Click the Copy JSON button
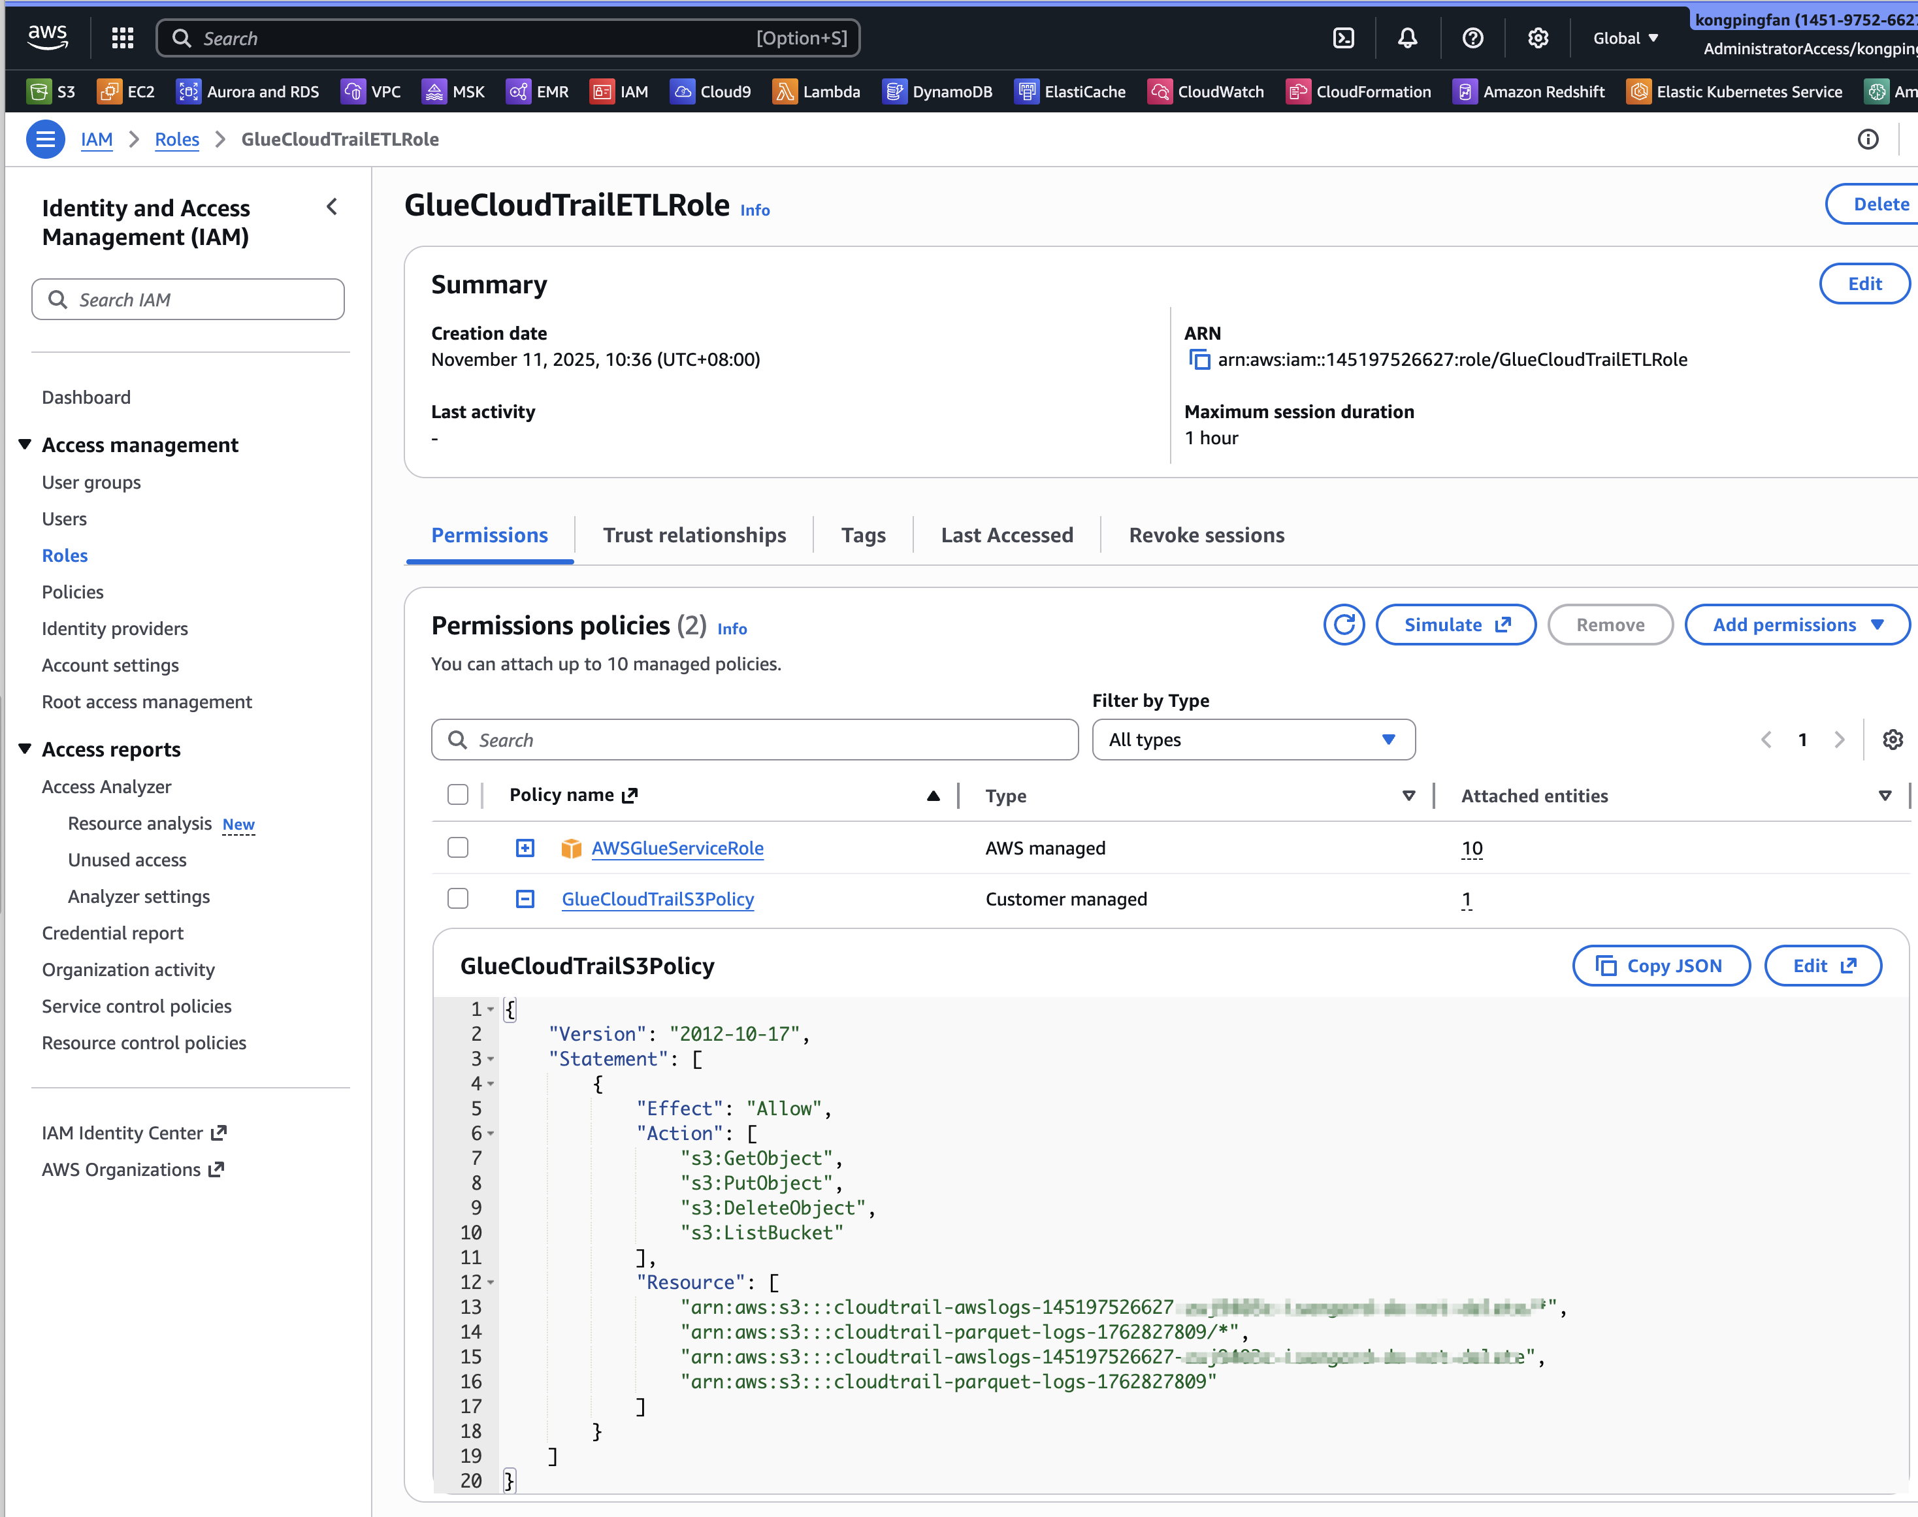1918x1517 pixels. (x=1661, y=966)
